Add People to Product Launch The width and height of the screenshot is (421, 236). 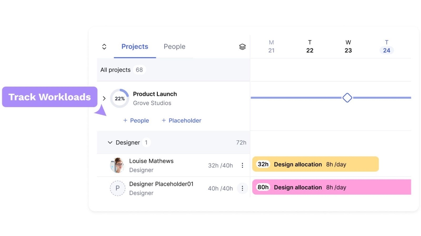coord(136,120)
